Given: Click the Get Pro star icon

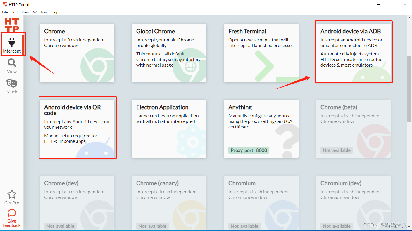Looking at the screenshot, I should point(12,194).
